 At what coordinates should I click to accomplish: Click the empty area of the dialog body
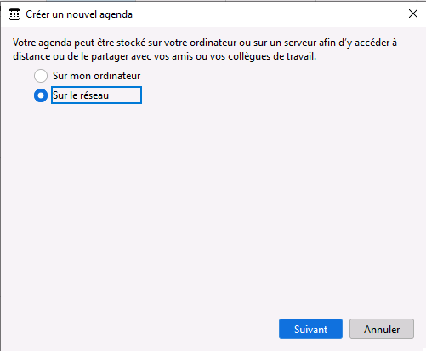(213, 204)
